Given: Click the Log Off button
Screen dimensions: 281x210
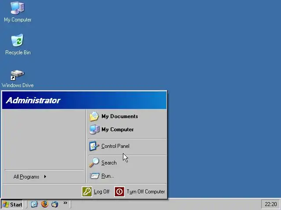Looking at the screenshot, I should 96,192.
